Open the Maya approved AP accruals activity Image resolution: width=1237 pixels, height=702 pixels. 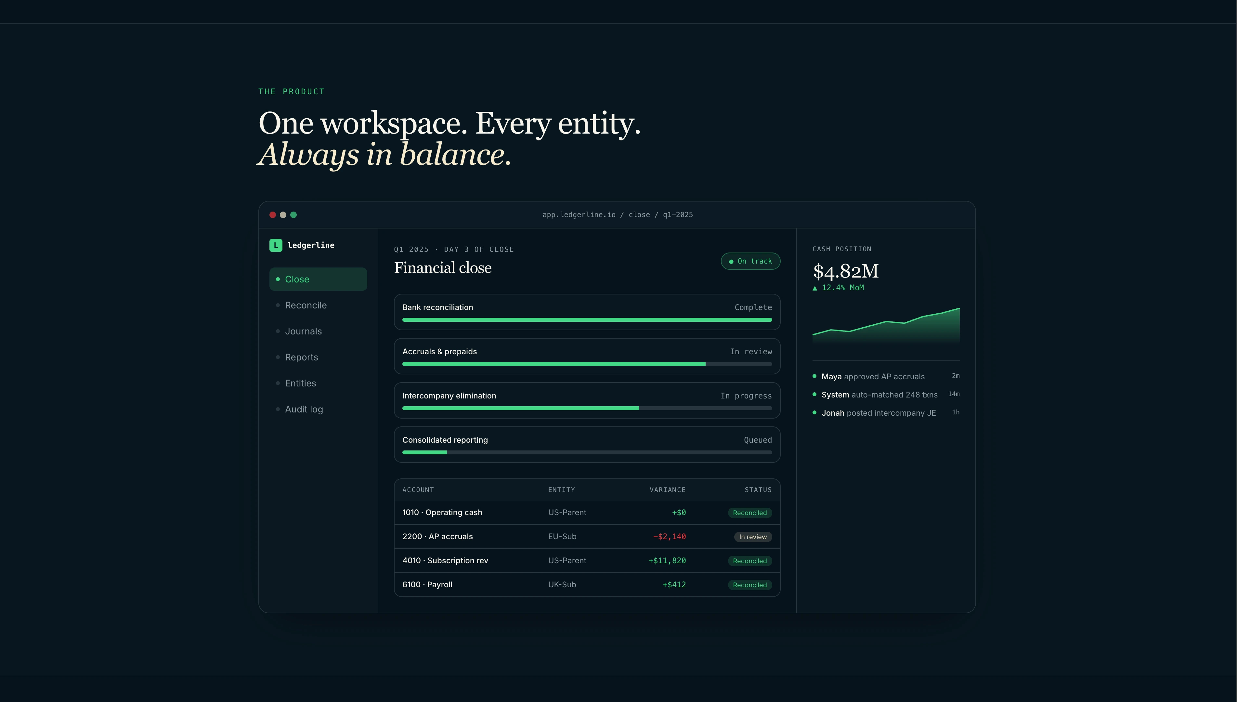point(886,377)
